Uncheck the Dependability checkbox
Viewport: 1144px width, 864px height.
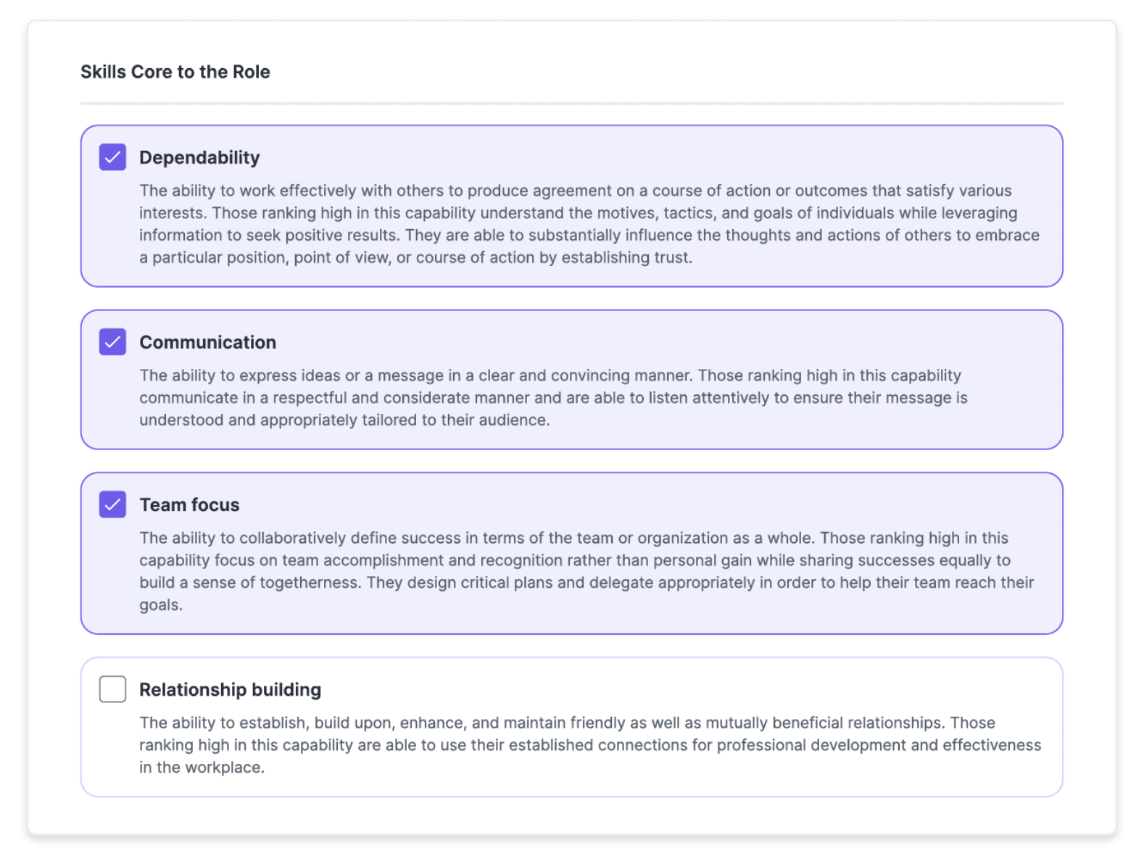coord(112,157)
